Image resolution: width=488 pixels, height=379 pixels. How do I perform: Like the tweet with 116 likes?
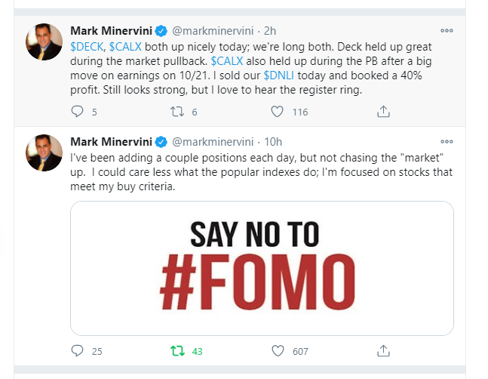point(277,112)
